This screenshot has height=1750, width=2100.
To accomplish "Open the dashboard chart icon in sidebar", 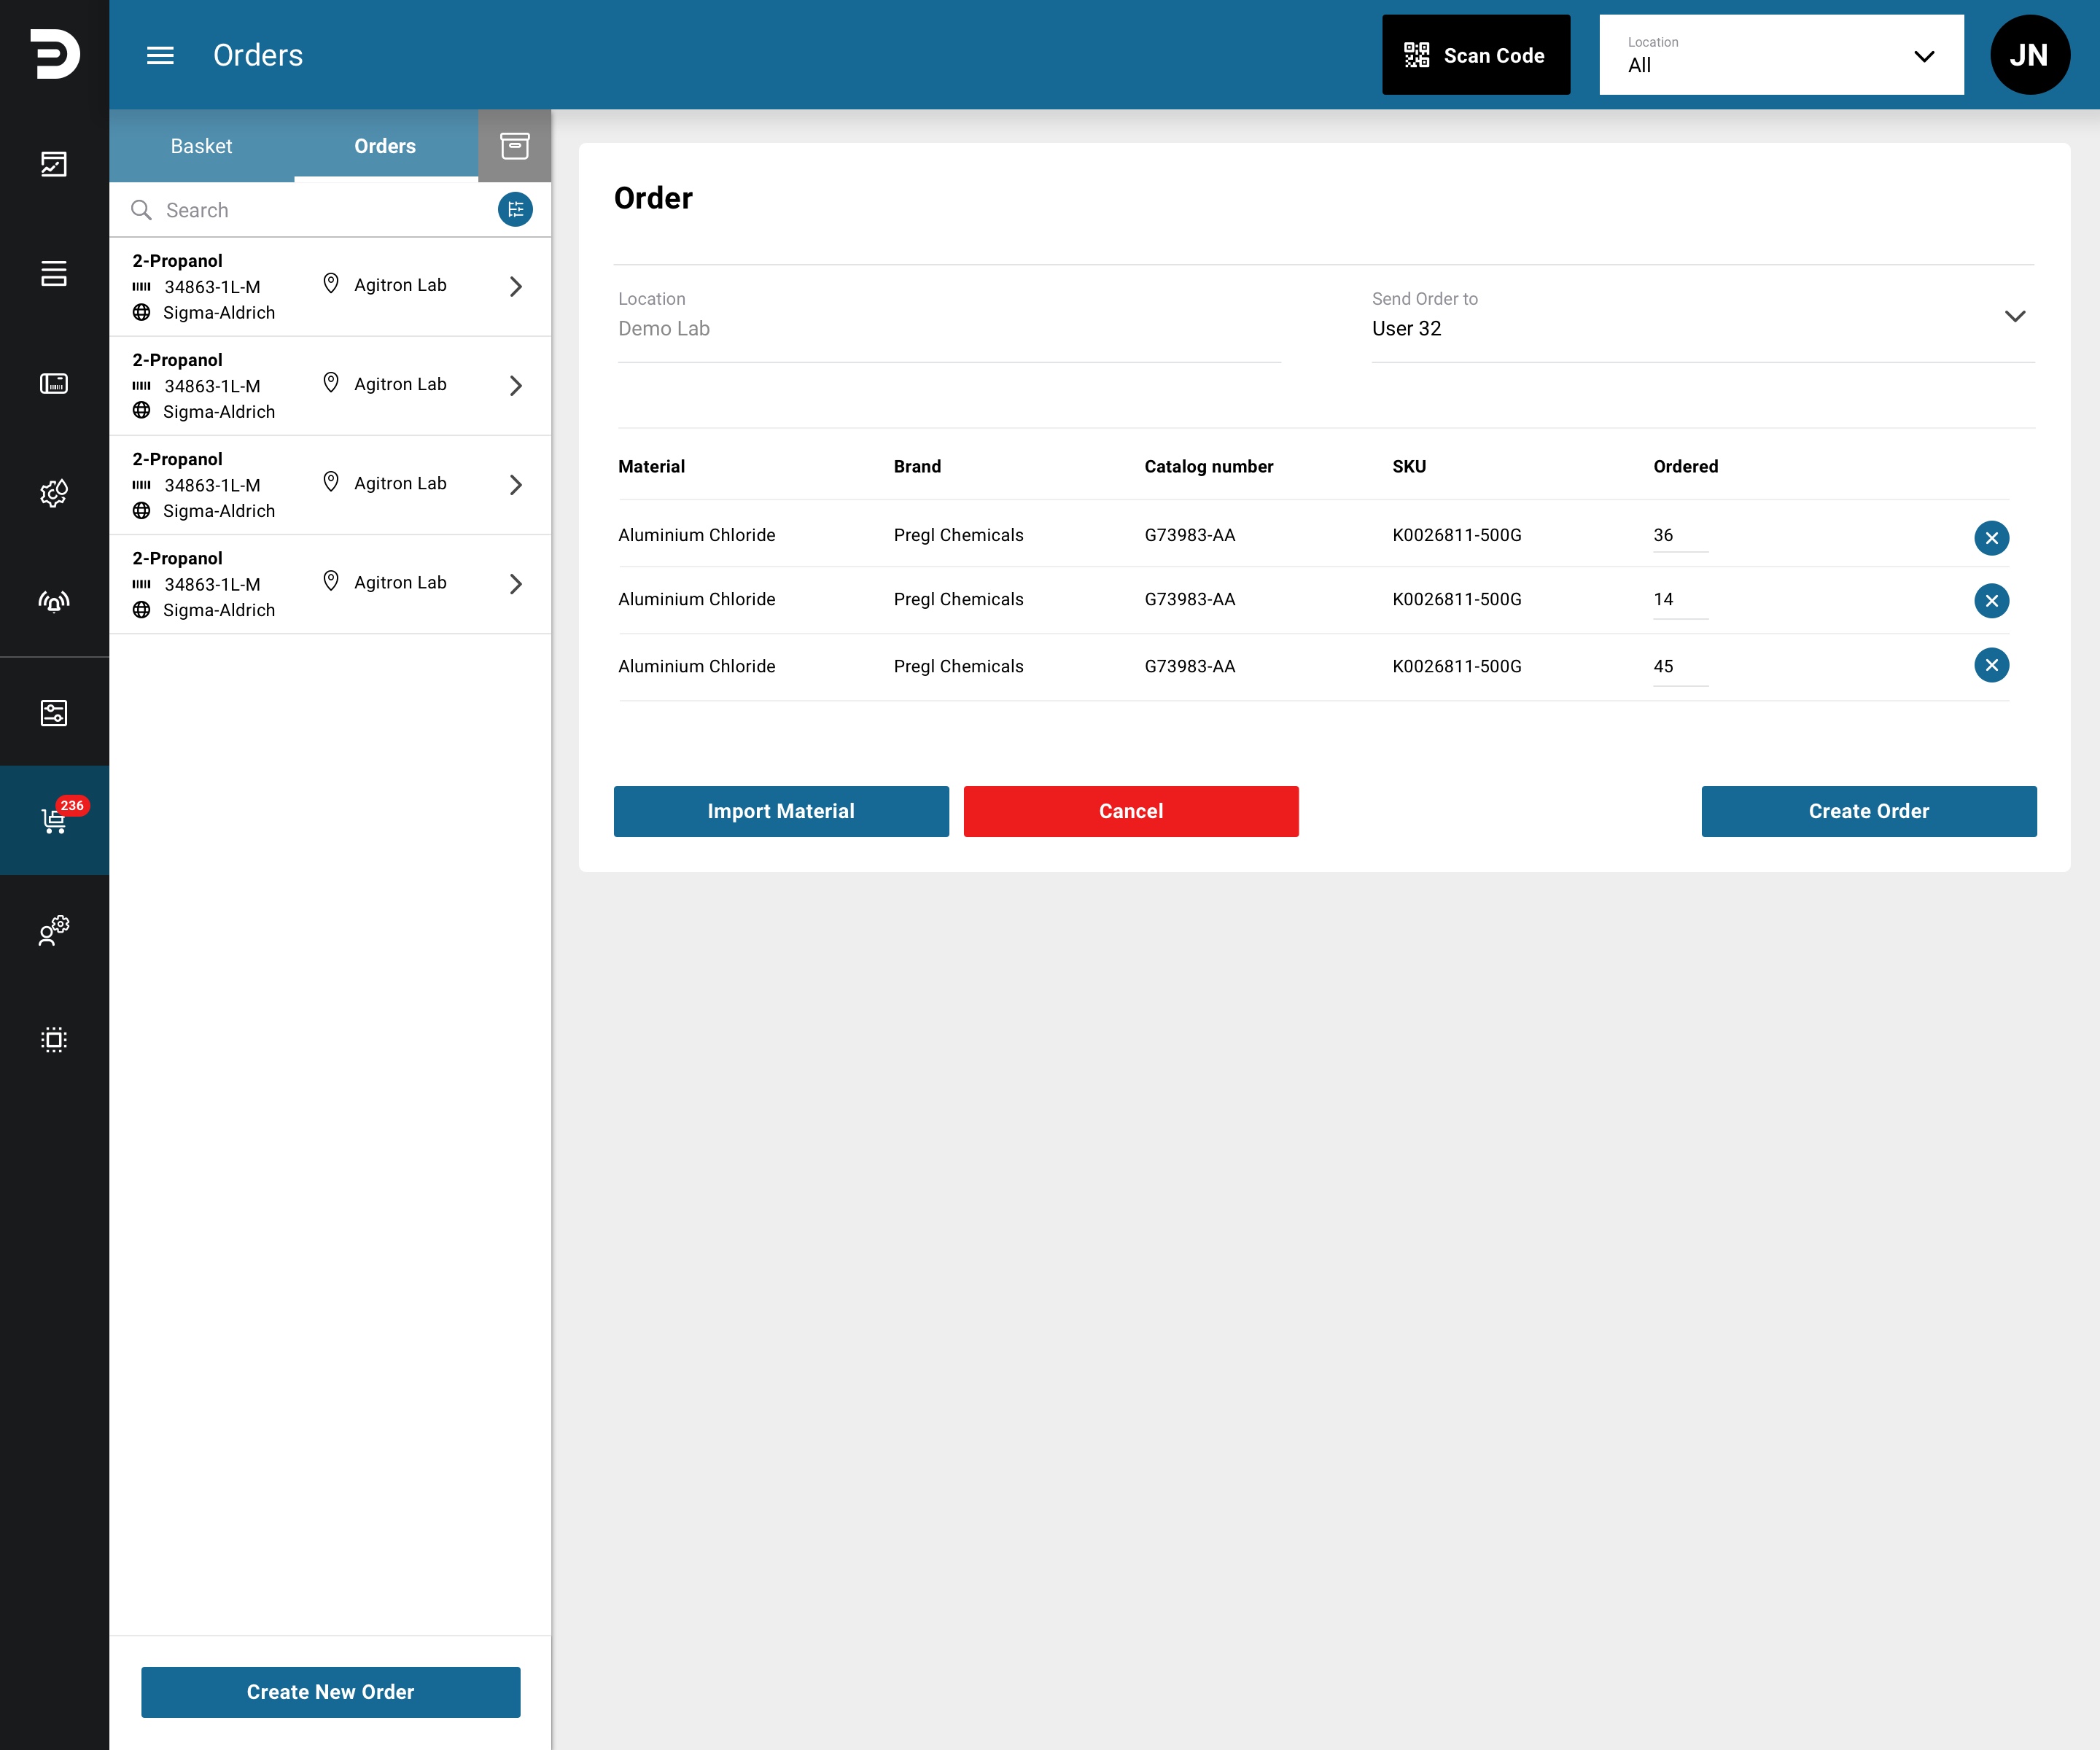I will pyautogui.click(x=54, y=164).
